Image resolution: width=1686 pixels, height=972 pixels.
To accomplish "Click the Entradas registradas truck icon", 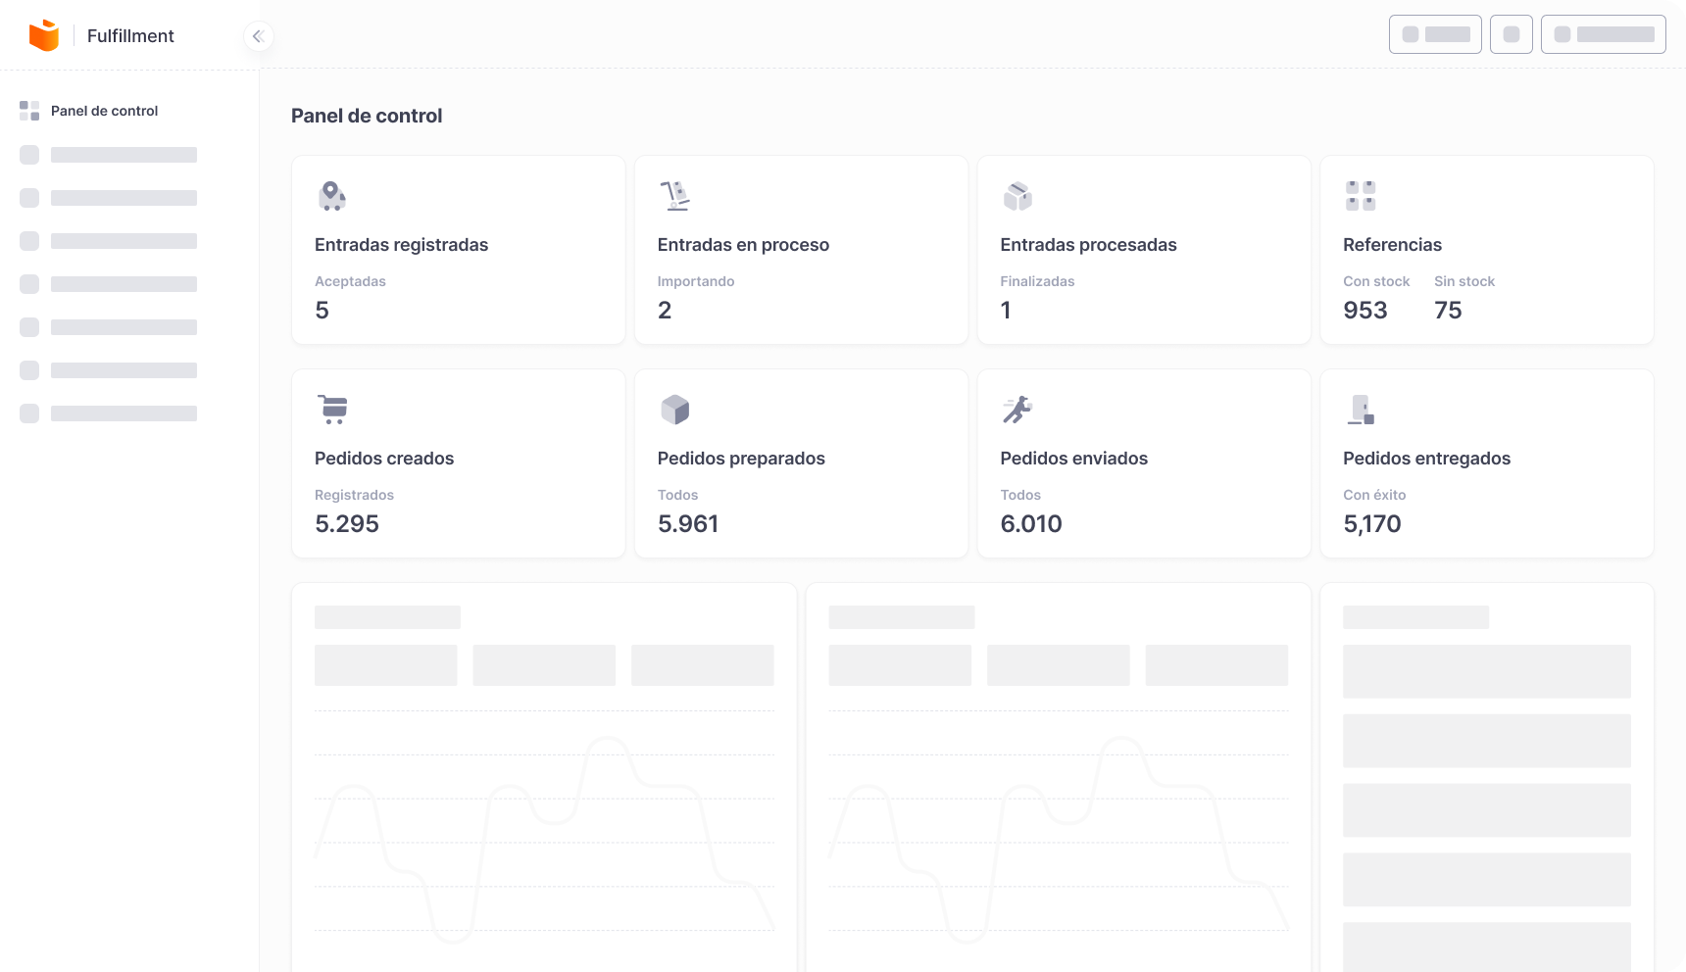I will tap(332, 196).
